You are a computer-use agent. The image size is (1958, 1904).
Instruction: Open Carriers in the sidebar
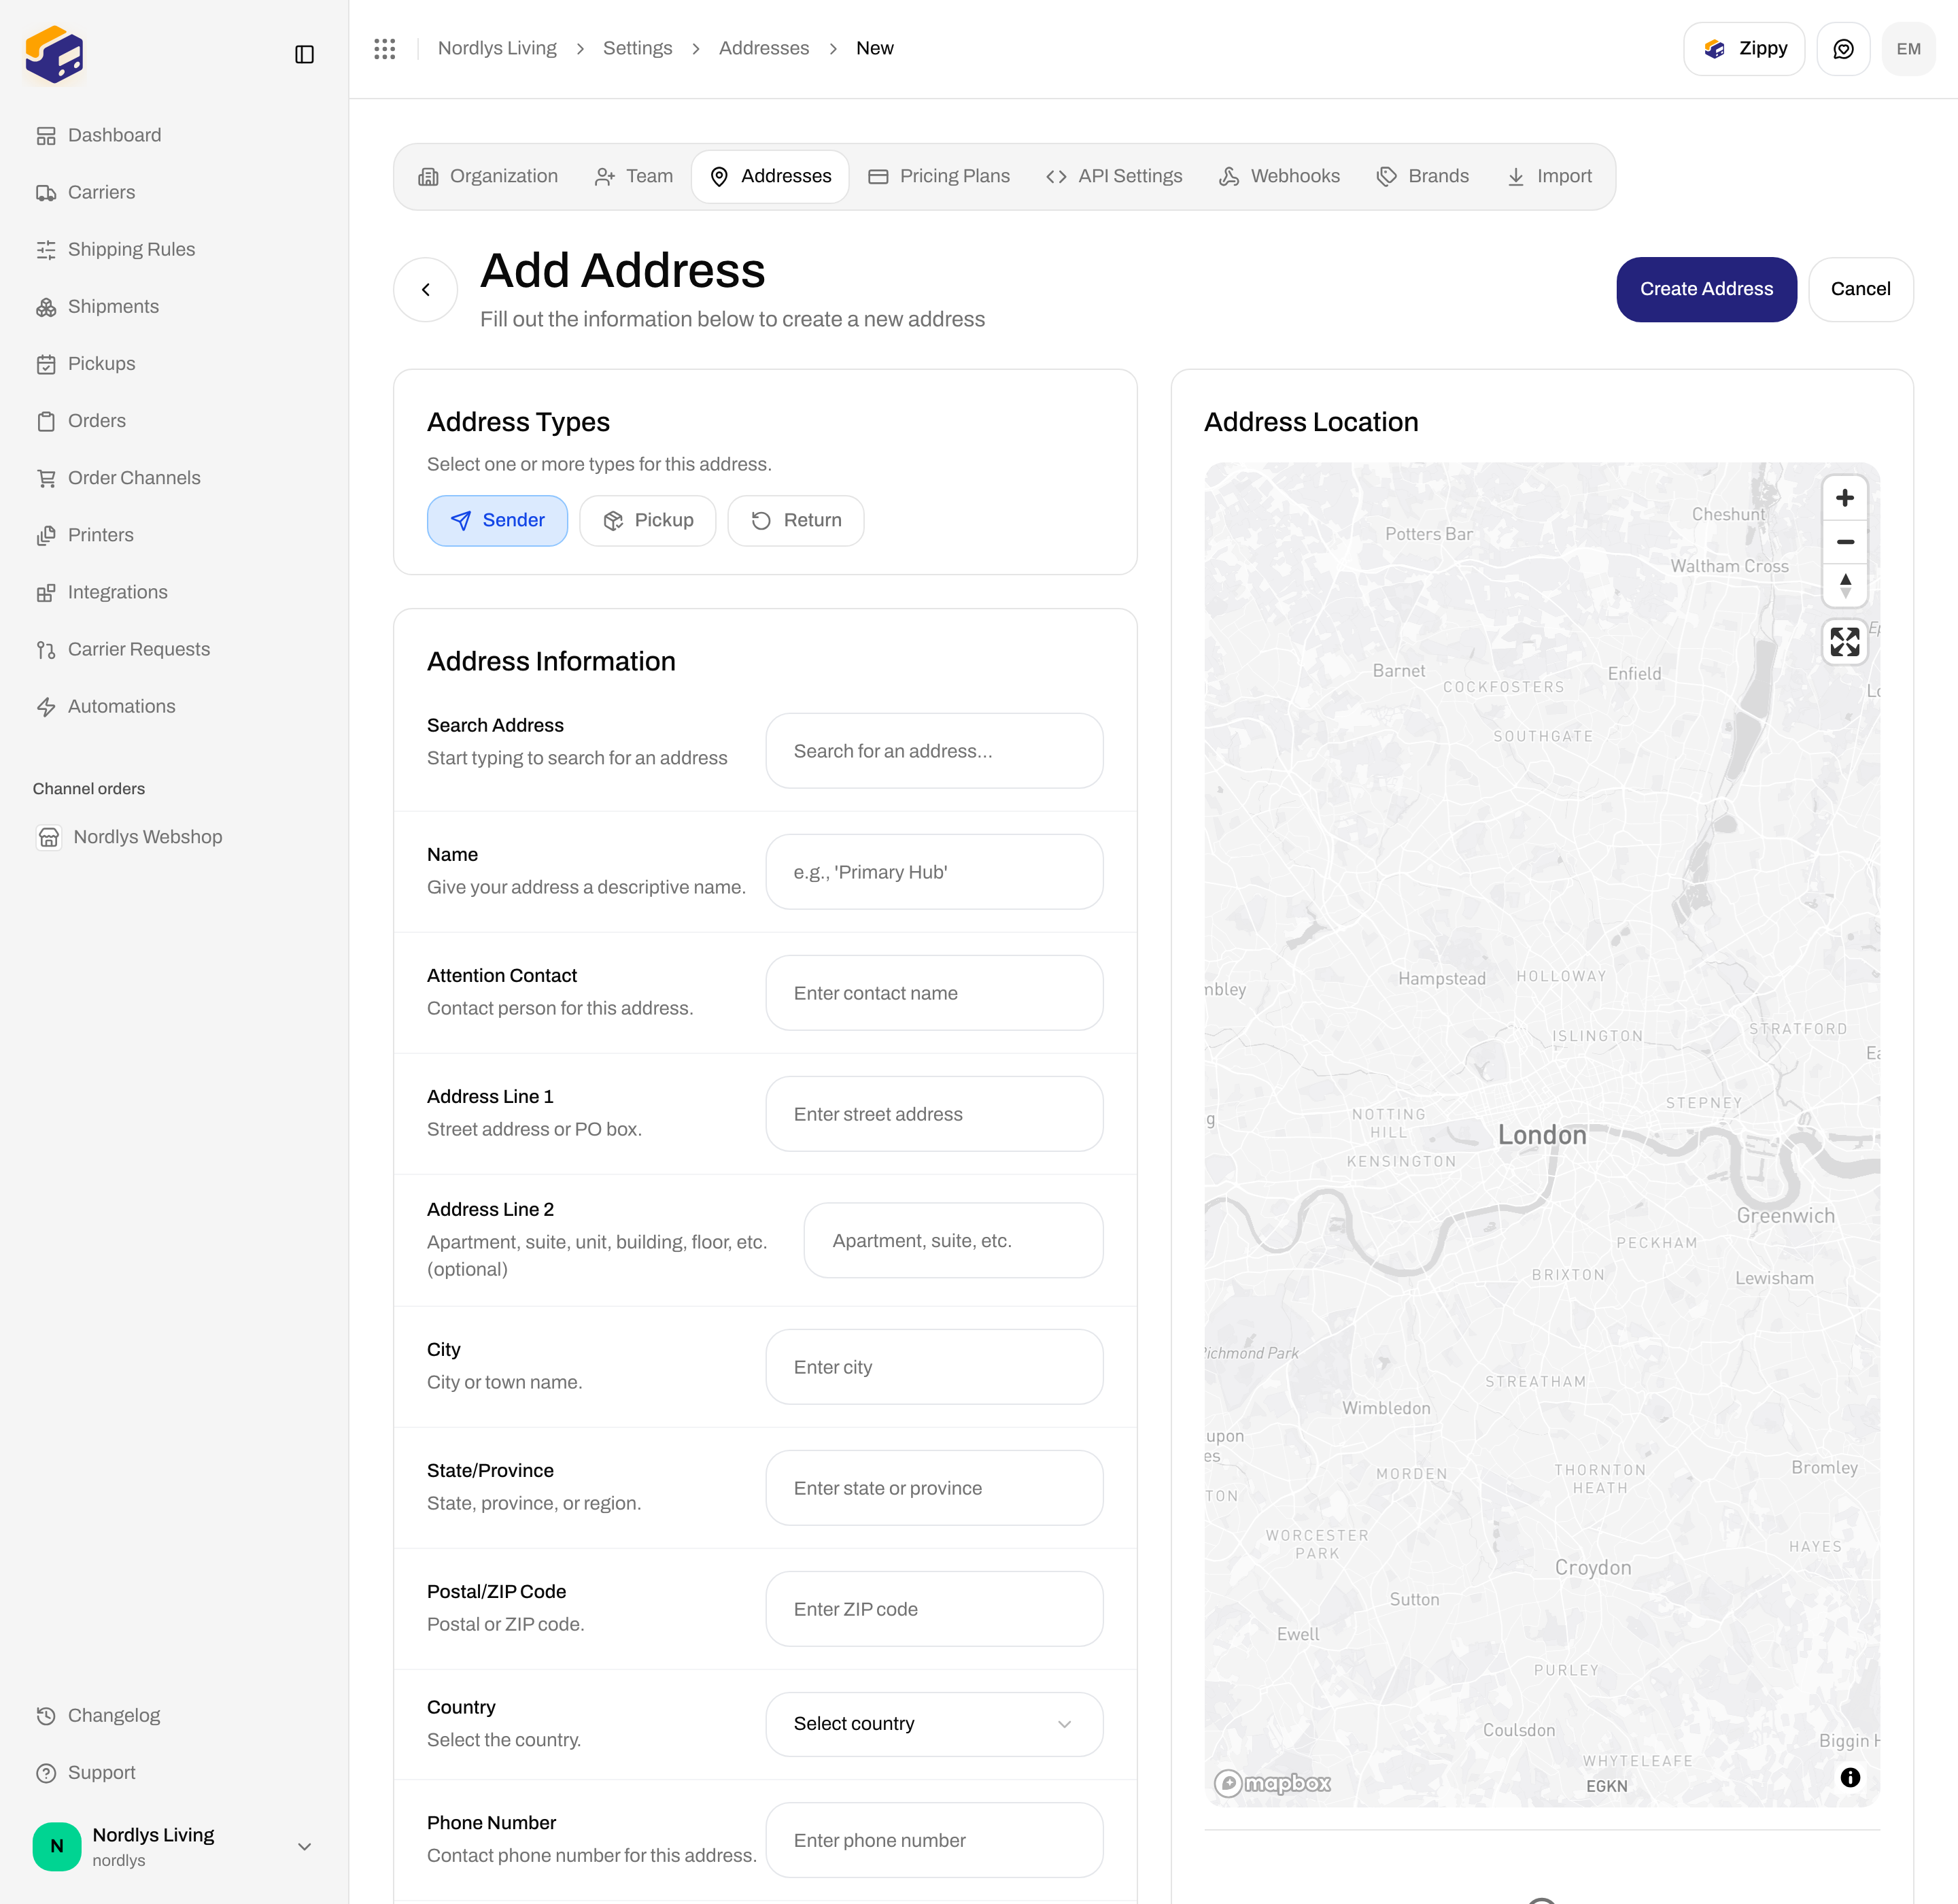[174, 192]
